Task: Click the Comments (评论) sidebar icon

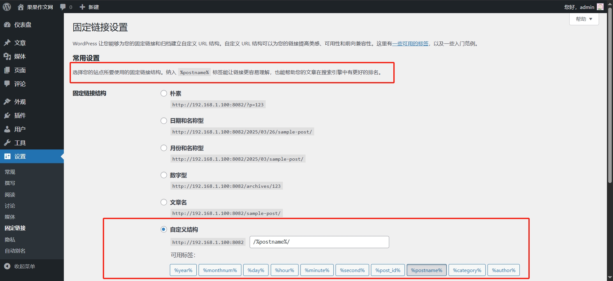Action: pyautogui.click(x=7, y=84)
